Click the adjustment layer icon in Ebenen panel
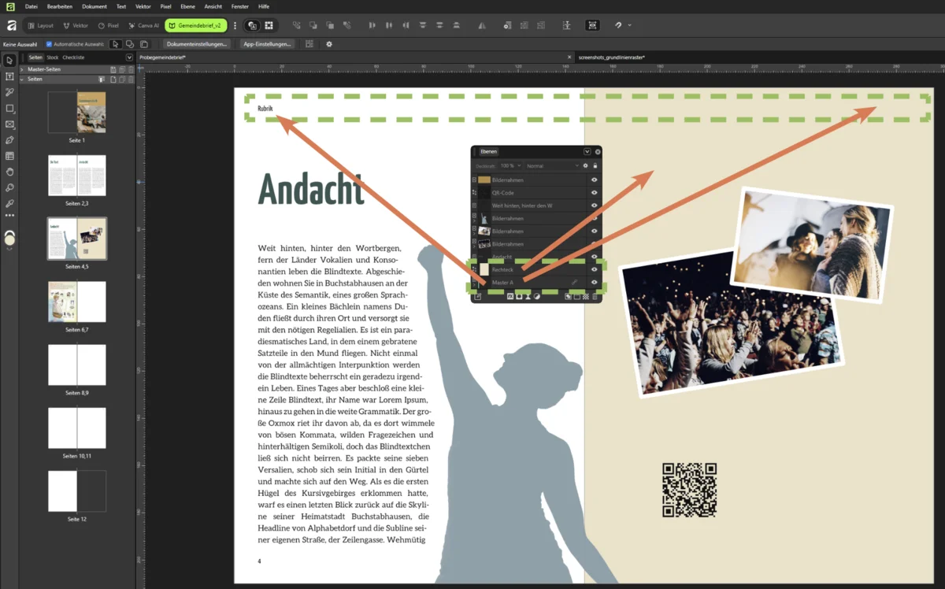The height and width of the screenshot is (589, 945). 537,296
